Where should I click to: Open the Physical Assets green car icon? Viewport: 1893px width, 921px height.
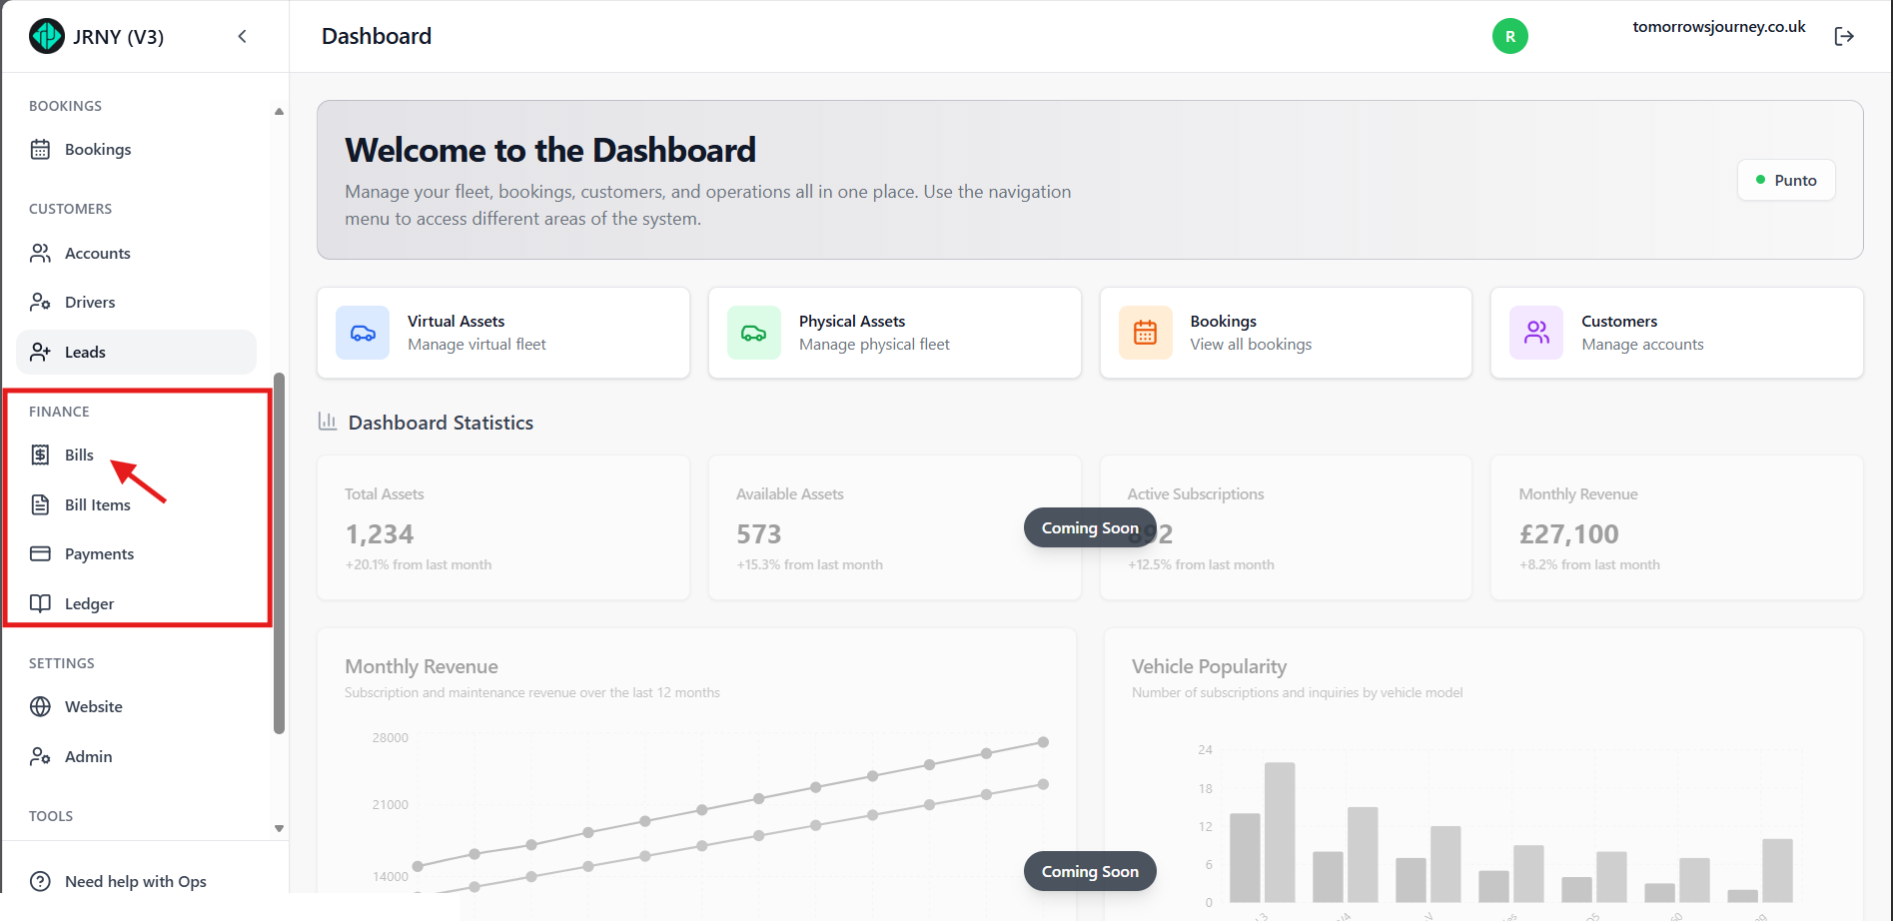[753, 332]
